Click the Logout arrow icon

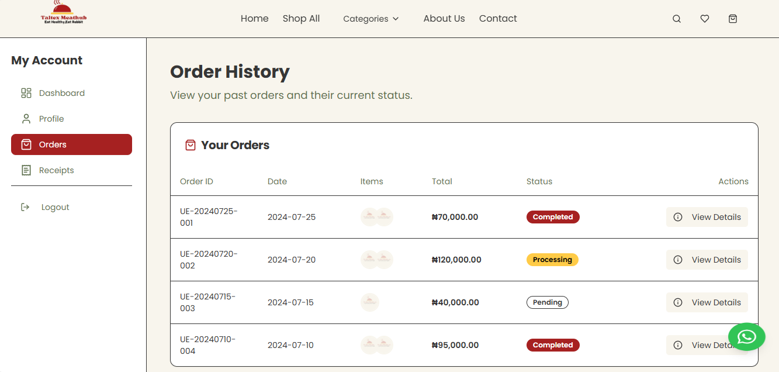(25, 207)
